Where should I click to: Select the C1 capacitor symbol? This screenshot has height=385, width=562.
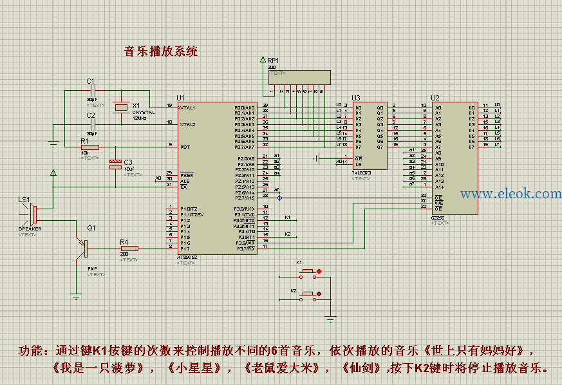pos(93,90)
